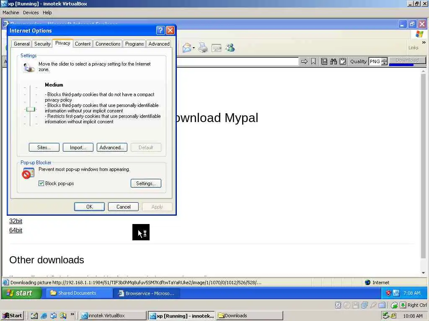The width and height of the screenshot is (429, 321).
Task: Switch to innotek VirtualBox taskbar item
Action: tap(112, 316)
